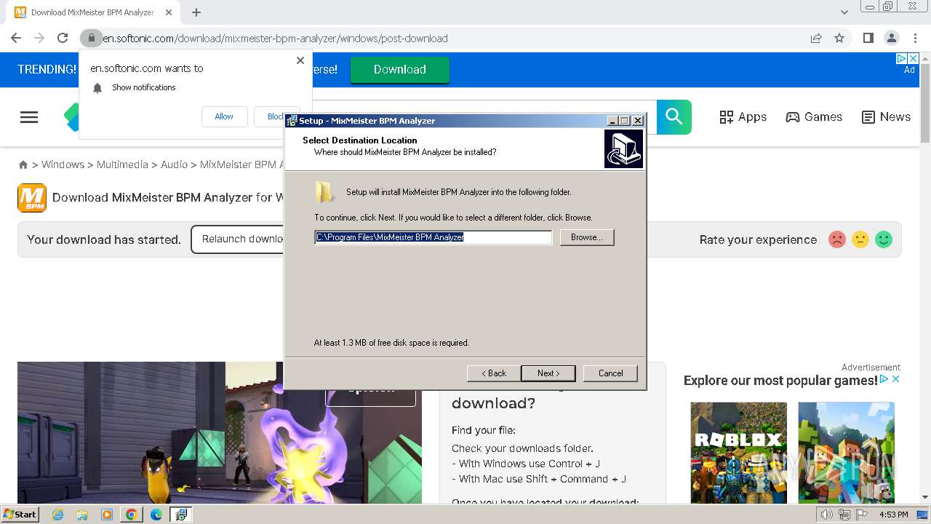Open network icon in system tray

(844, 515)
